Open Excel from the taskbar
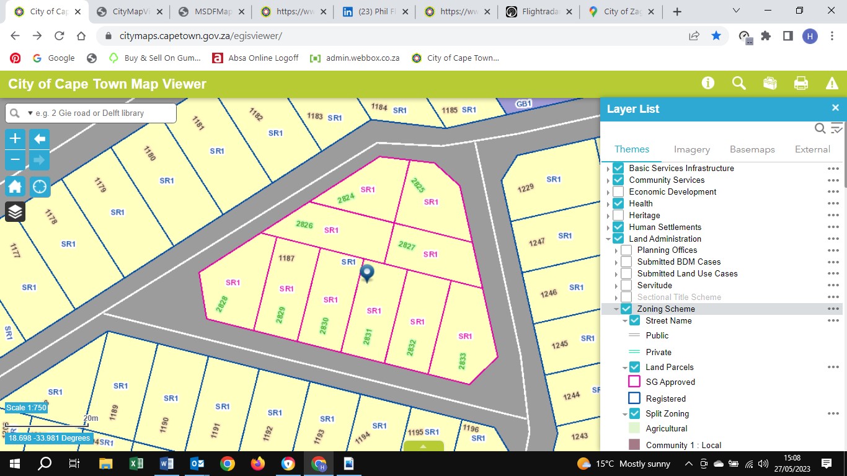 [x=136, y=464]
